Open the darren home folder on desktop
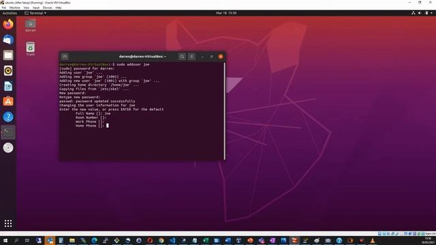 pos(30,26)
